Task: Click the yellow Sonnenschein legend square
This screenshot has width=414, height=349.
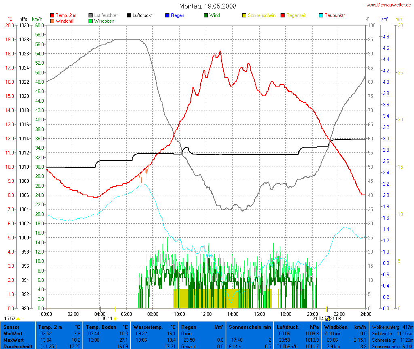Action: (244, 15)
